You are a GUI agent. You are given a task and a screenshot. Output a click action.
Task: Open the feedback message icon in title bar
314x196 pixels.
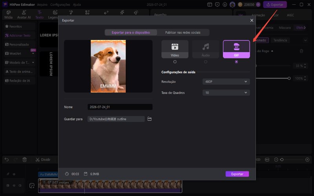pyautogui.click(x=217, y=4)
